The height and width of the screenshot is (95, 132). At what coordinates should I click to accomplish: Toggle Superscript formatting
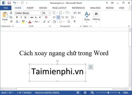click(40, 17)
